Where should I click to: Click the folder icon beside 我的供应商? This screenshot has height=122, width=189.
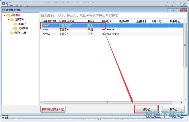12,33
